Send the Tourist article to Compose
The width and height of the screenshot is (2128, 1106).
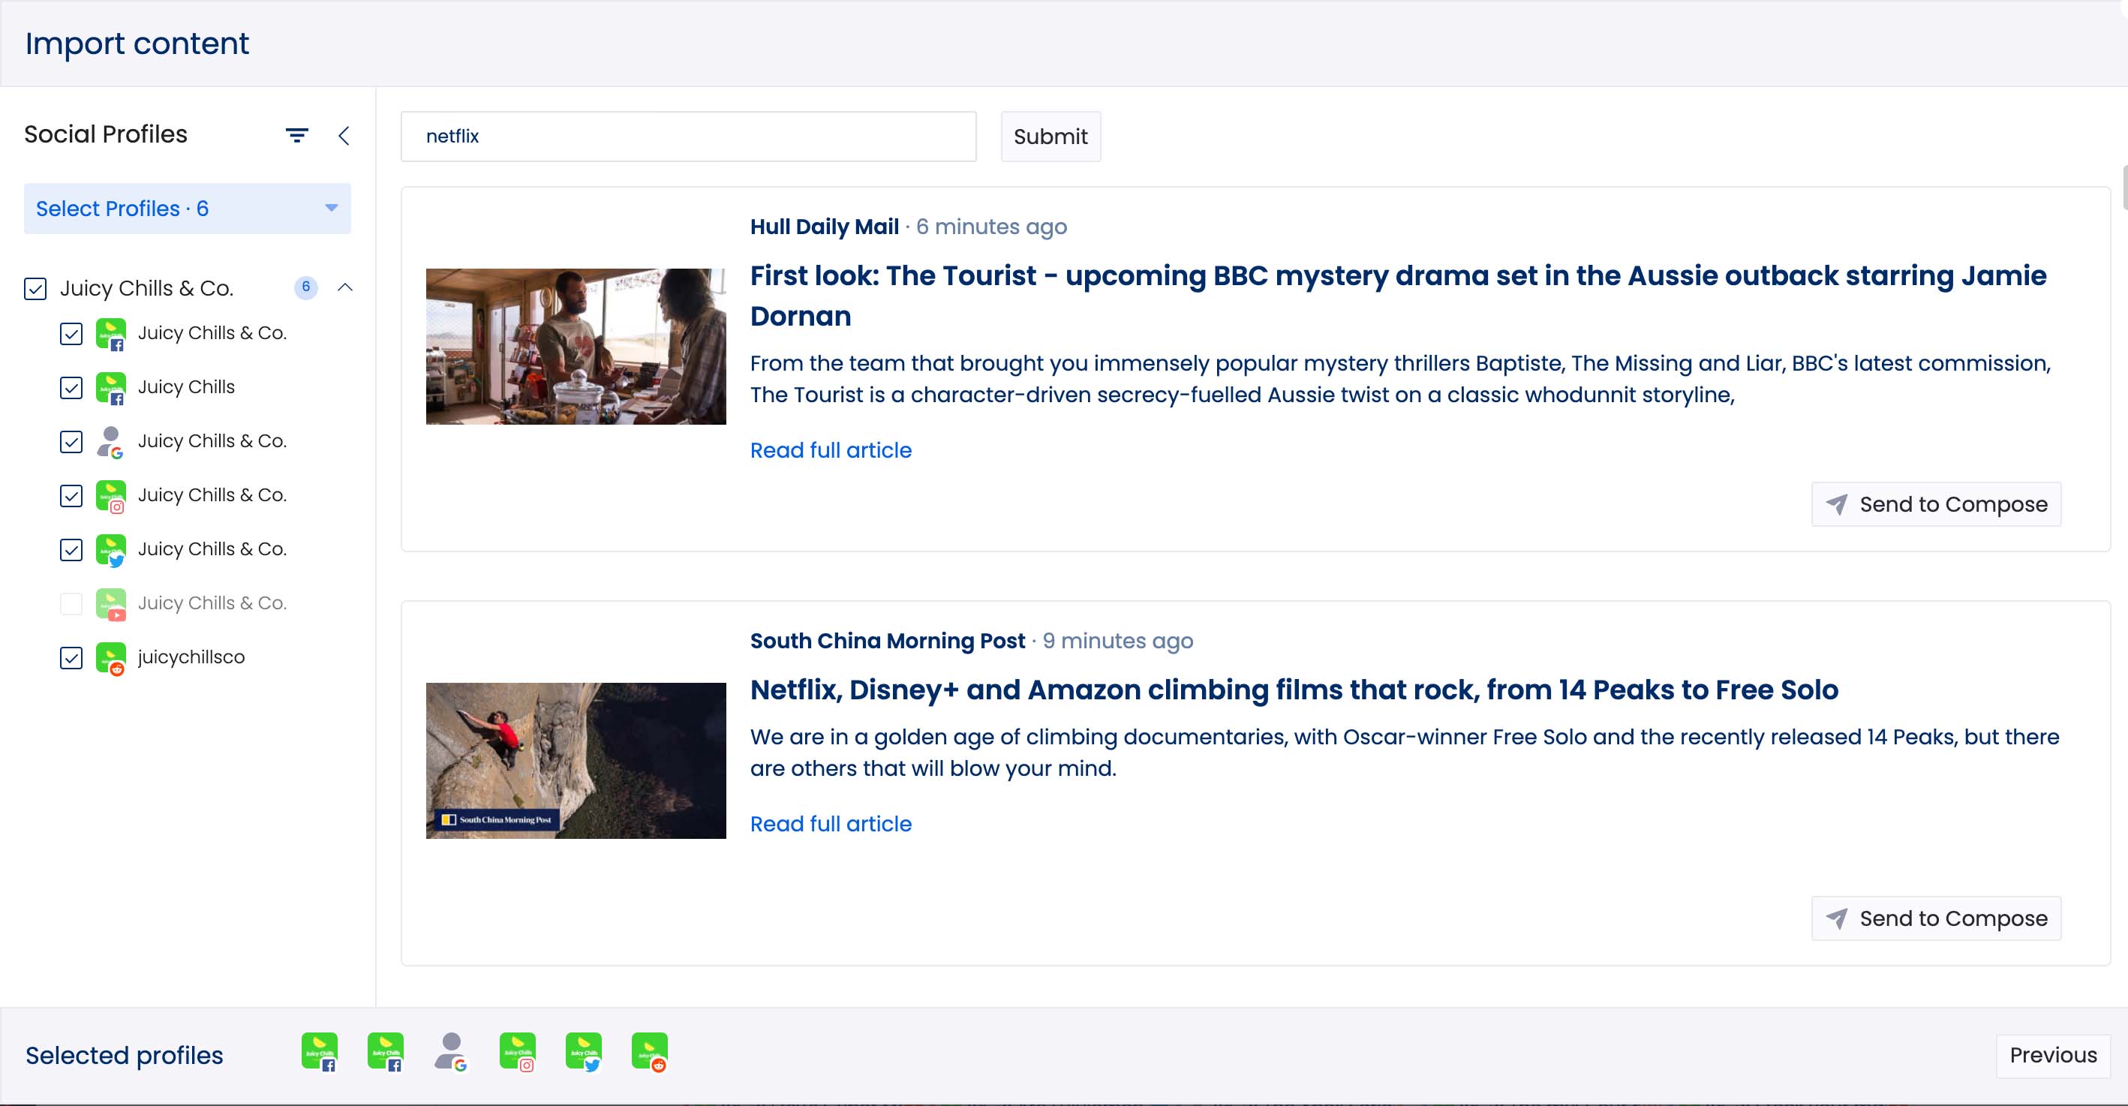(x=1935, y=504)
